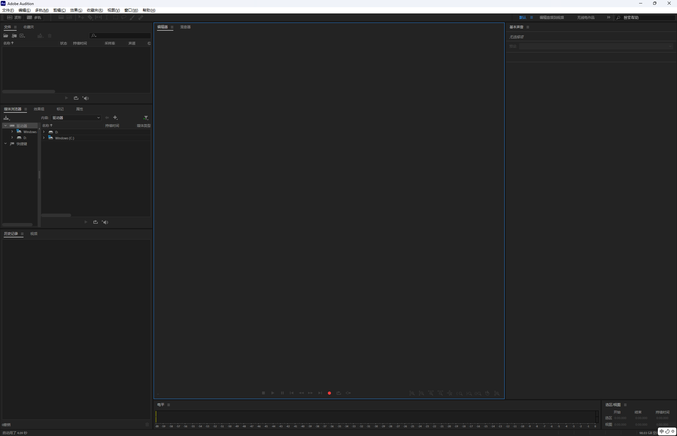
Task: Toggle loop playback icon in Files panel
Action: [x=76, y=98]
